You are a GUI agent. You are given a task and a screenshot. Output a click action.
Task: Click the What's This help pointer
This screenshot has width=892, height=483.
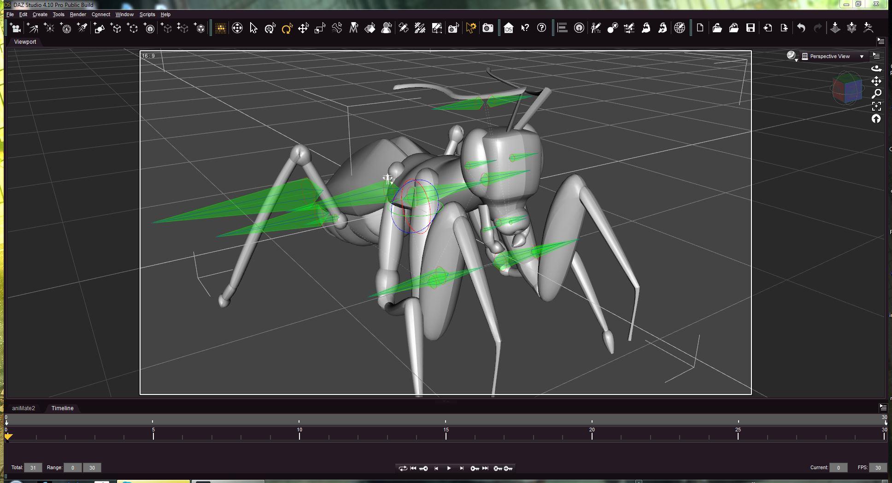525,28
